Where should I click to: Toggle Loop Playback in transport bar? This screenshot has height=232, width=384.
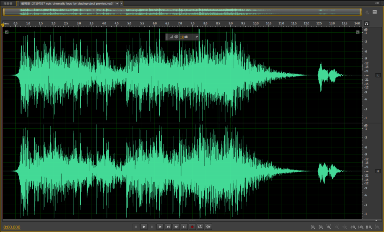(x=200, y=227)
